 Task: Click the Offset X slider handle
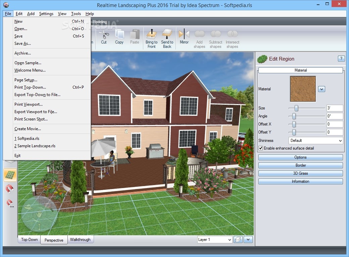pyautogui.click(x=294, y=124)
